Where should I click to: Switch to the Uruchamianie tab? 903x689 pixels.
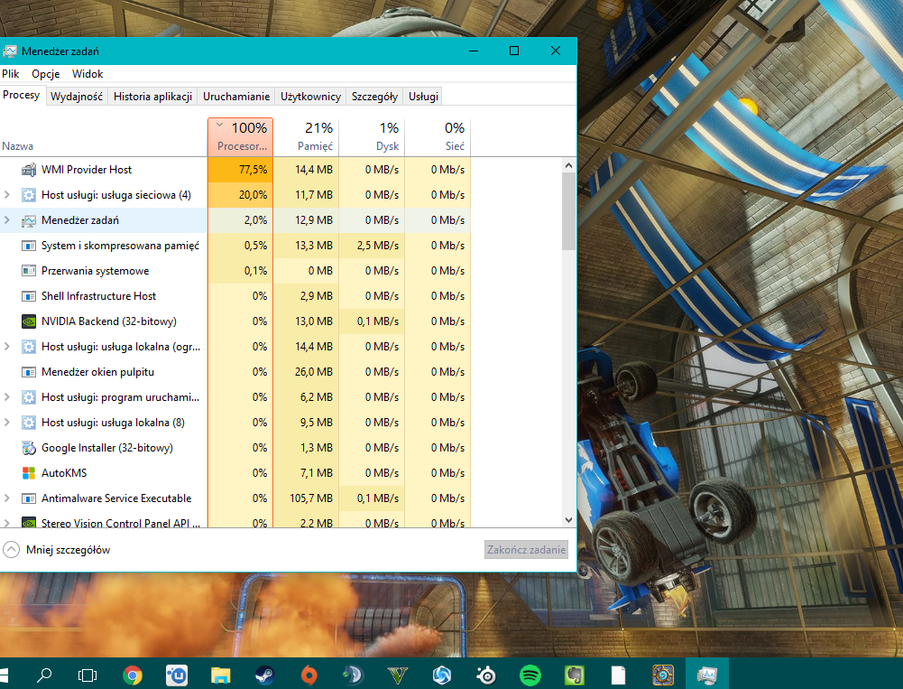236,97
